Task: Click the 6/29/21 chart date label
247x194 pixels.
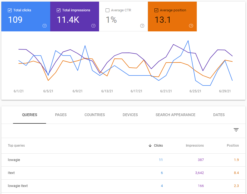Action: point(225,91)
